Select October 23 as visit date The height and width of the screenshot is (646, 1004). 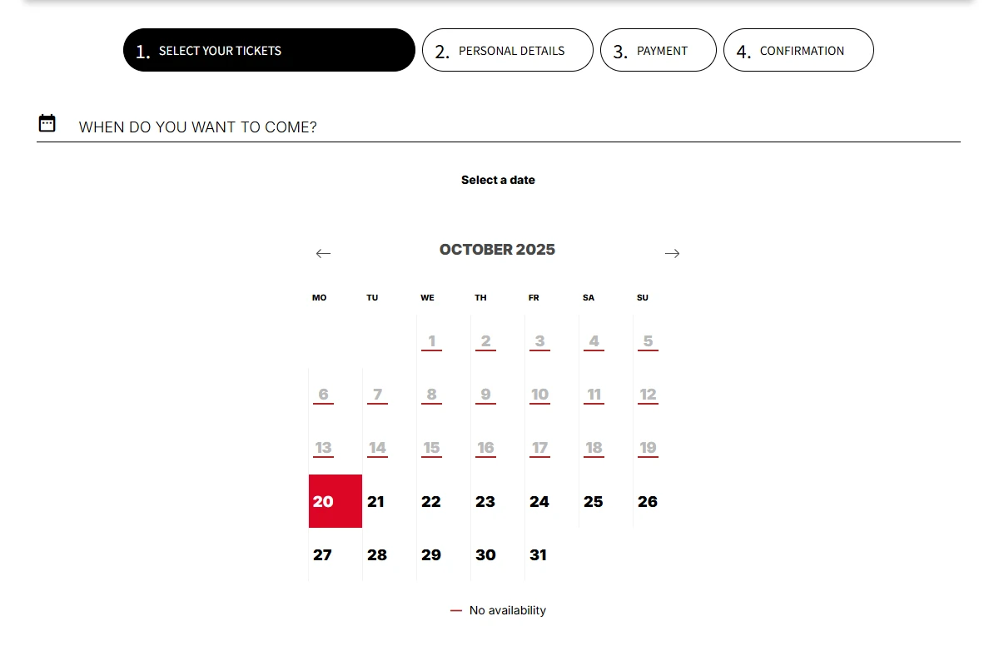(x=485, y=501)
